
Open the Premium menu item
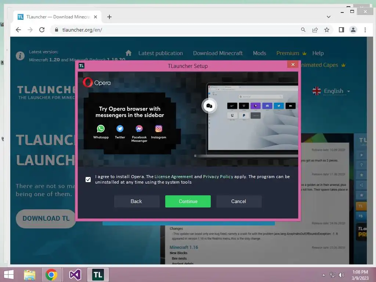coord(291,53)
